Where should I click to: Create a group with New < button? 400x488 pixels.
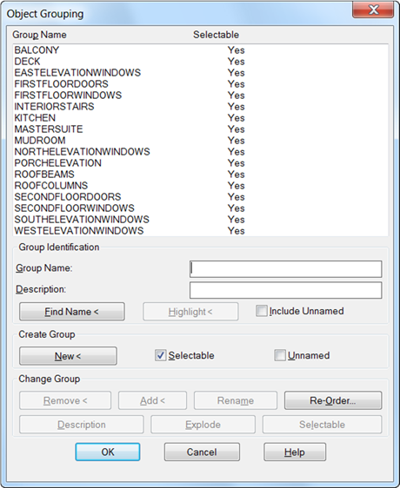[x=68, y=356]
